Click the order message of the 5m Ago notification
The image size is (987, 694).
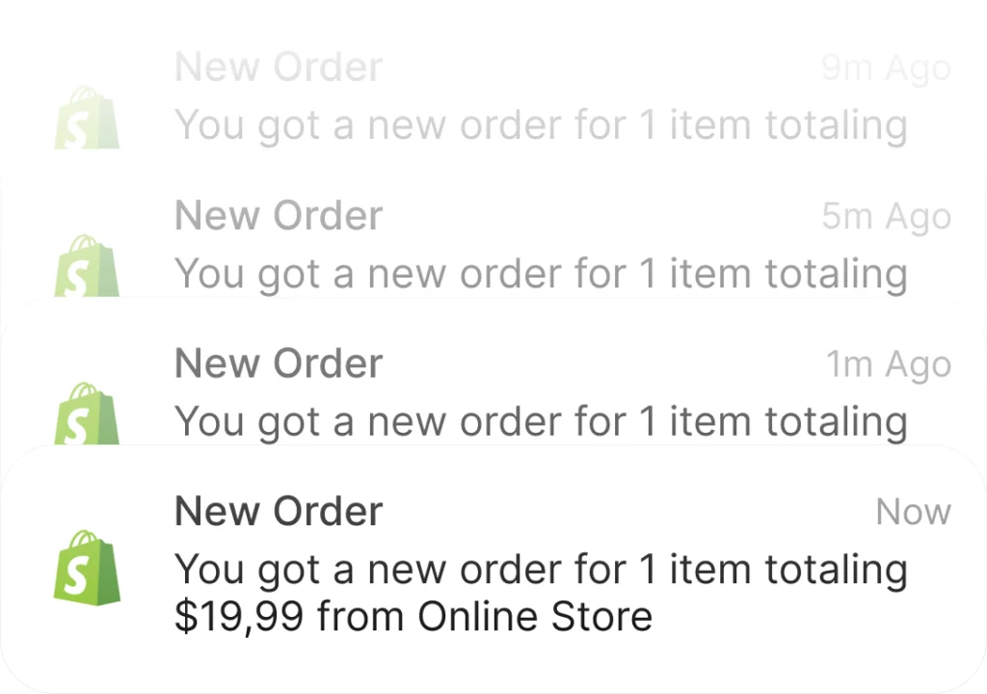pyautogui.click(x=541, y=274)
